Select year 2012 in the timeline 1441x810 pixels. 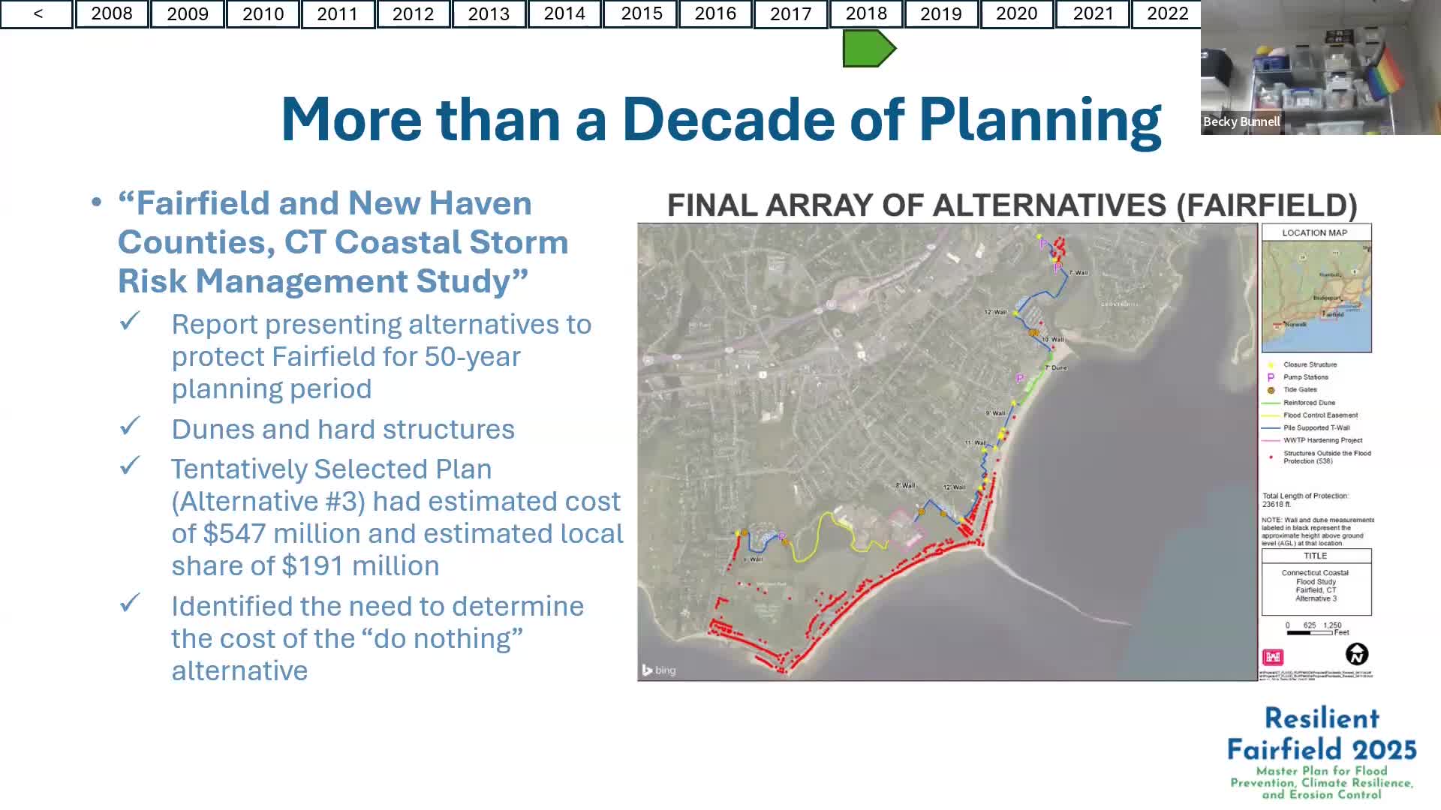414,13
